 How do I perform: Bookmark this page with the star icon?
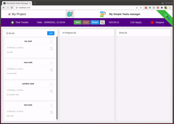coord(141,8)
